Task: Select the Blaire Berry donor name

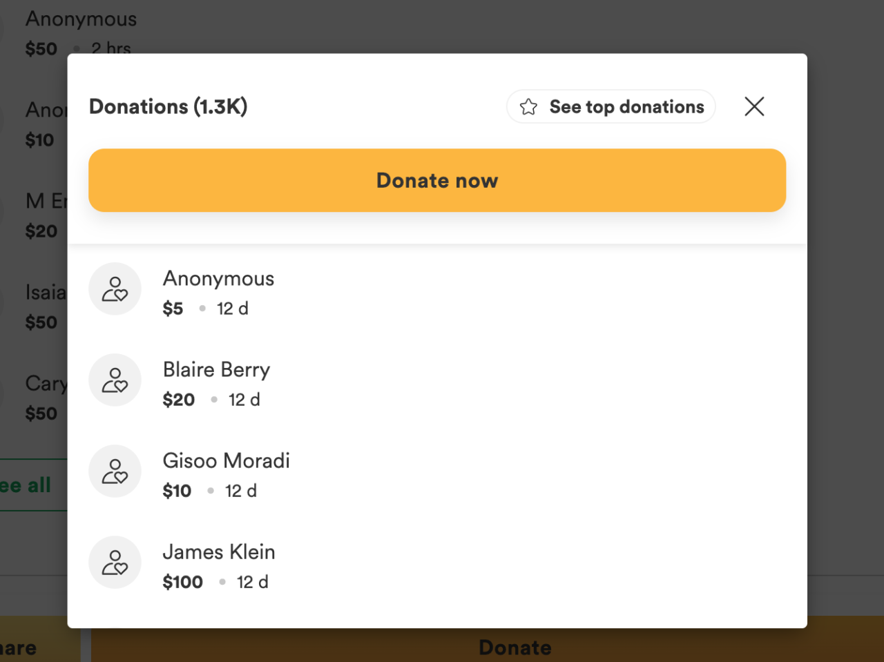Action: pyautogui.click(x=216, y=369)
